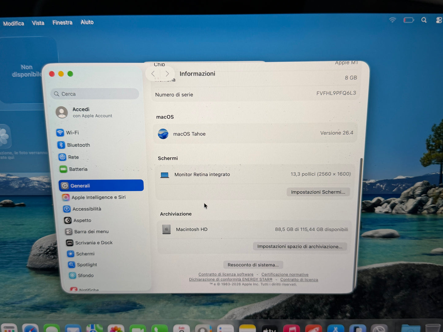Open Mail from the Dock
Image resolution: width=443 pixels, height=332 pixels.
pos(73,329)
